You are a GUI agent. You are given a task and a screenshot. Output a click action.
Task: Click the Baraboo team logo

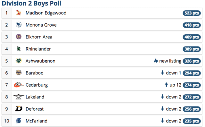[x=19, y=73]
